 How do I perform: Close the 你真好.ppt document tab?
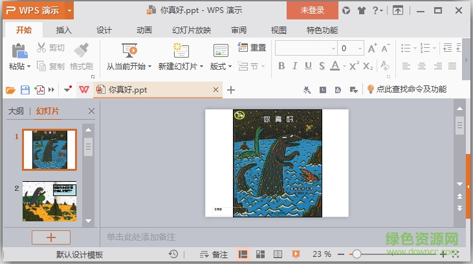click(x=215, y=89)
